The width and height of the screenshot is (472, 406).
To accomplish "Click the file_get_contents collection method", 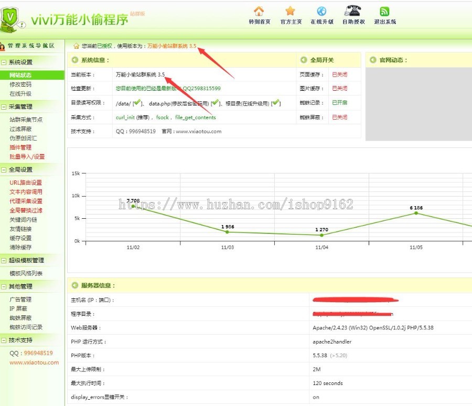I will pos(196,117).
